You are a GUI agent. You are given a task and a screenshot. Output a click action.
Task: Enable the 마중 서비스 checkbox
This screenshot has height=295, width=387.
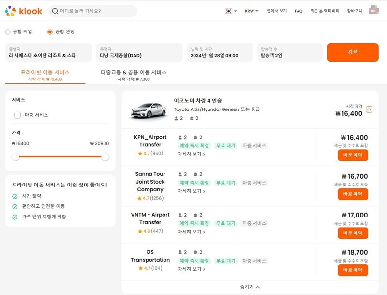17,115
